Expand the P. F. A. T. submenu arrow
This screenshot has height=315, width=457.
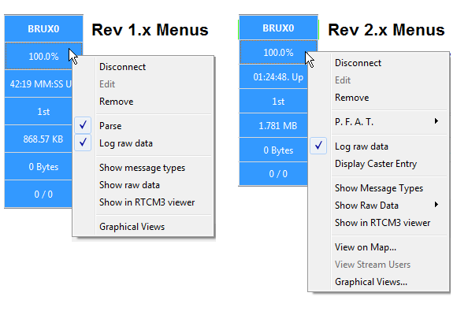click(436, 121)
